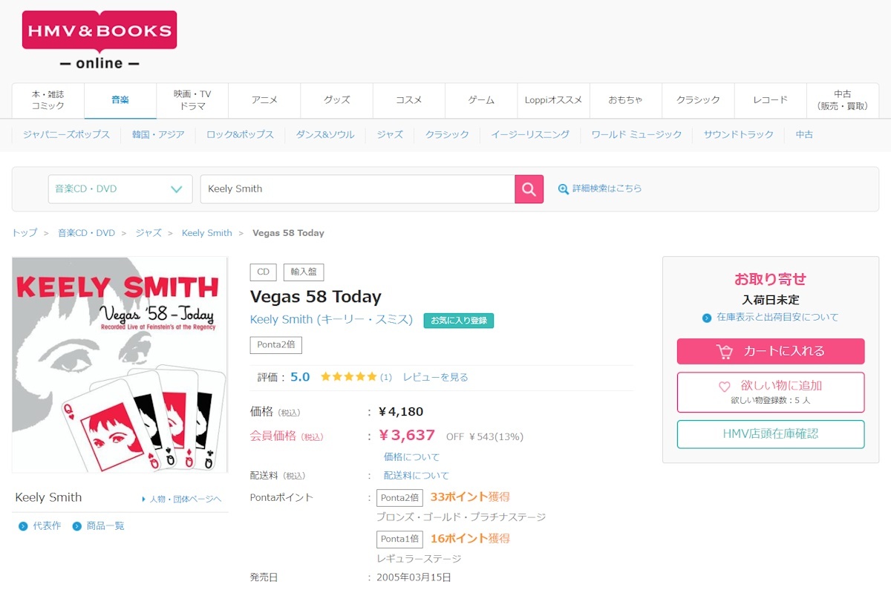
Task: Open the レコード tab
Action: pos(770,100)
